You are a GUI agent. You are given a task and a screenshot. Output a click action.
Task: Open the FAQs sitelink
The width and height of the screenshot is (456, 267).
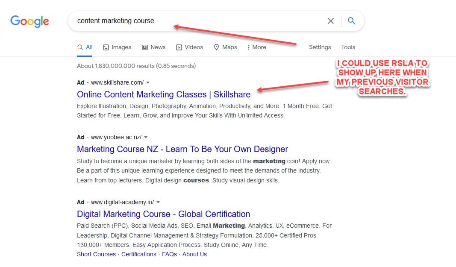click(169, 254)
